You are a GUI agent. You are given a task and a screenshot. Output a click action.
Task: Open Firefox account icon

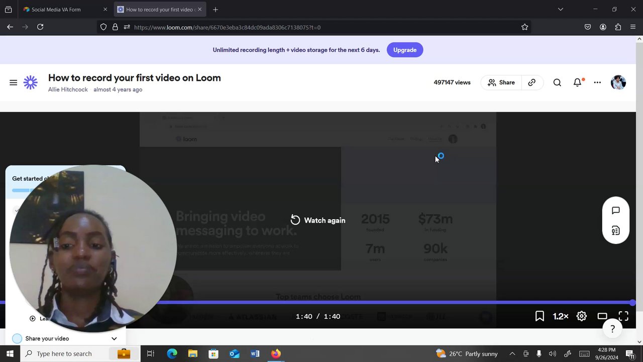[603, 27]
